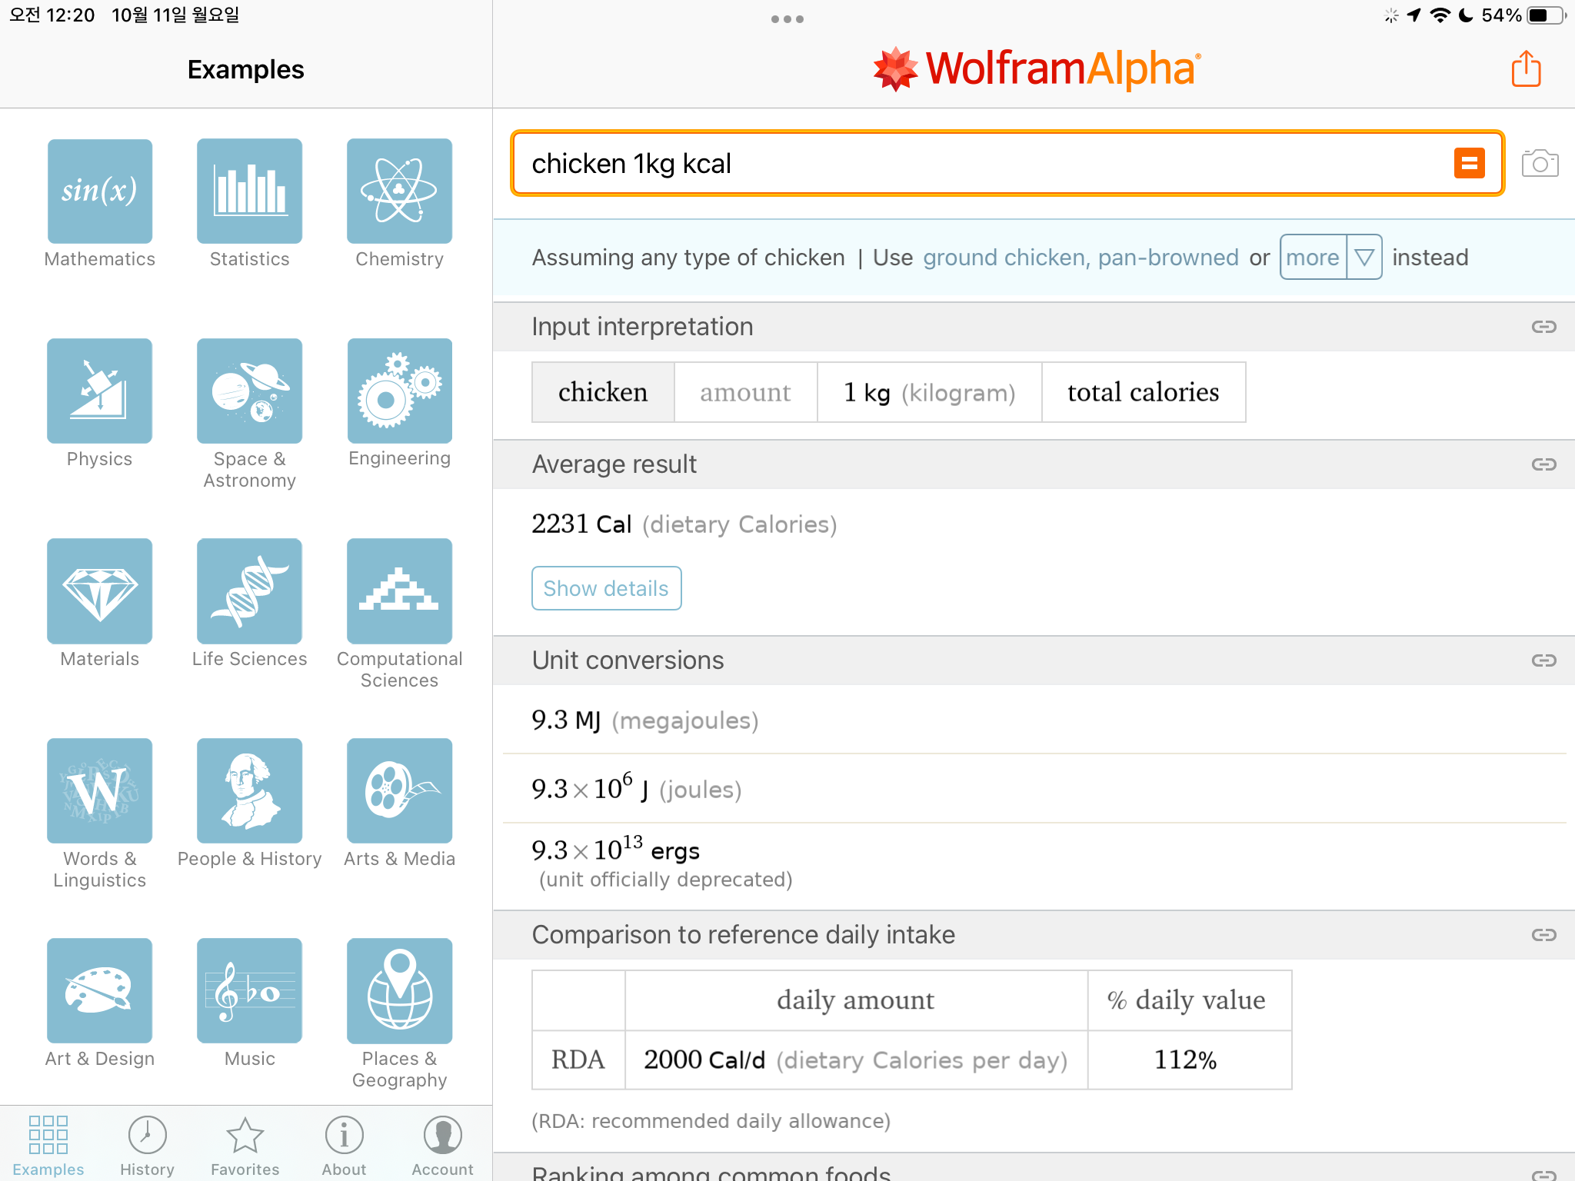
Task: Select the Space & Astronomy planets icon
Action: tap(249, 391)
